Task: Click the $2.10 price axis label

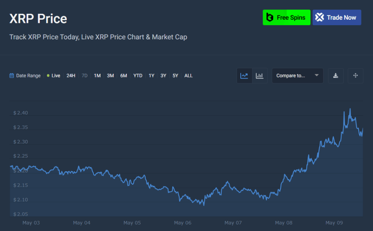Action: coord(20,200)
